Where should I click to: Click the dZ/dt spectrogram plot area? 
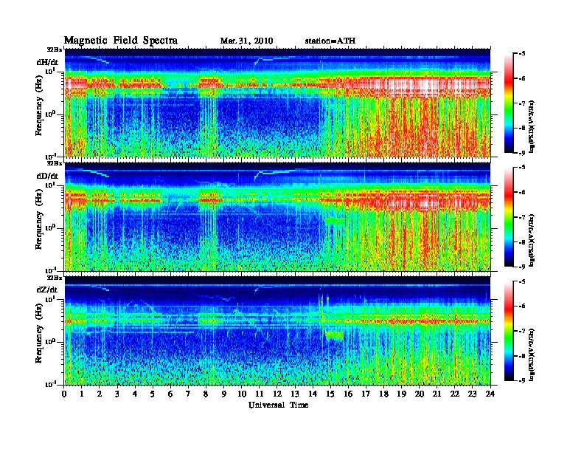pos(277,330)
